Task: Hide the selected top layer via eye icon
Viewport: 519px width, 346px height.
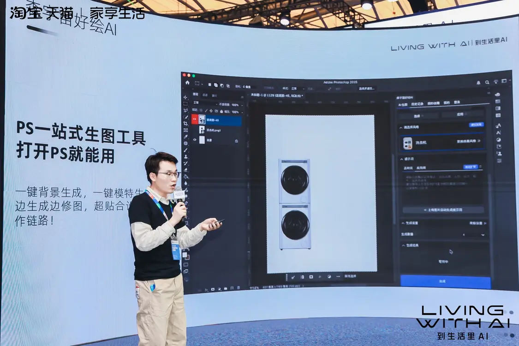Action: (194, 119)
